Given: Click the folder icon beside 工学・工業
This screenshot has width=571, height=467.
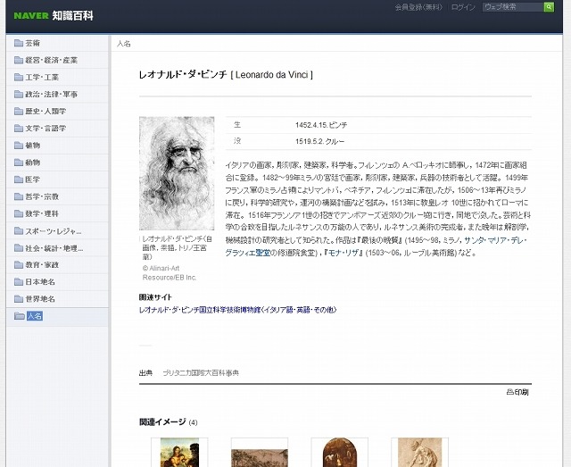Looking at the screenshot, I should click(x=19, y=78).
